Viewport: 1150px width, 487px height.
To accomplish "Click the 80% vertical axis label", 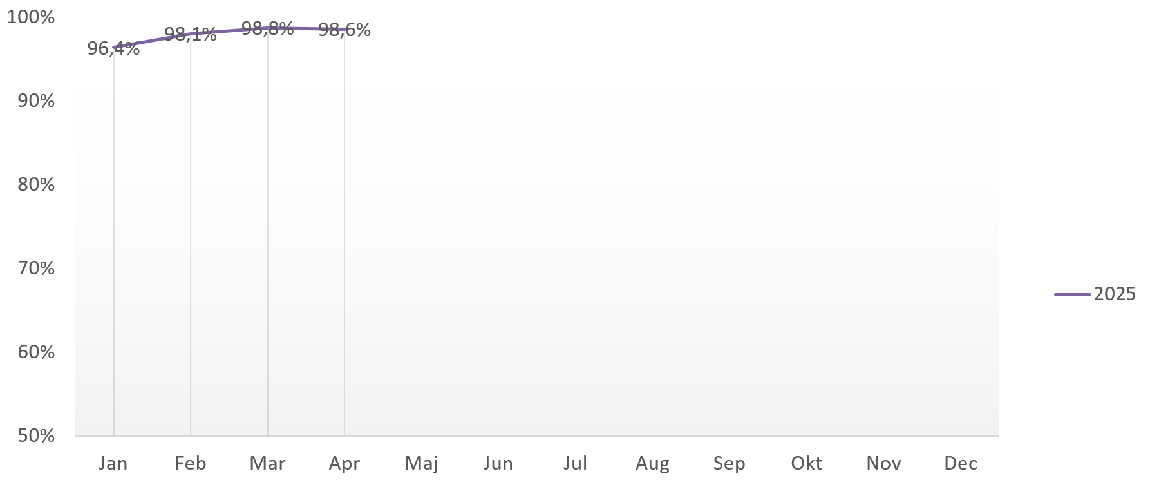I will point(36,185).
